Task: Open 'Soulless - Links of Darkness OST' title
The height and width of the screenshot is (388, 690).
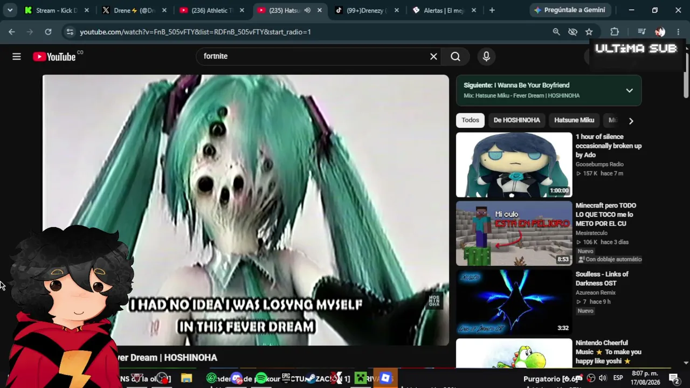Action: [602, 279]
